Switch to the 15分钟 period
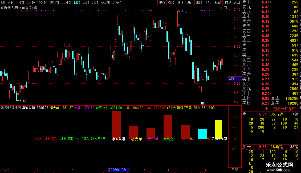 pos(42,2)
